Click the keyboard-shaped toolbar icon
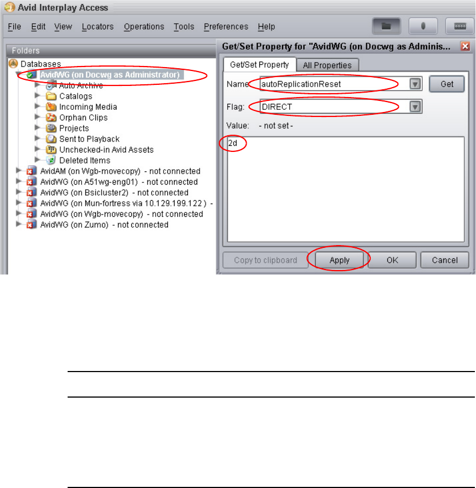Viewport: 476px width, 488px height. tap(460, 26)
